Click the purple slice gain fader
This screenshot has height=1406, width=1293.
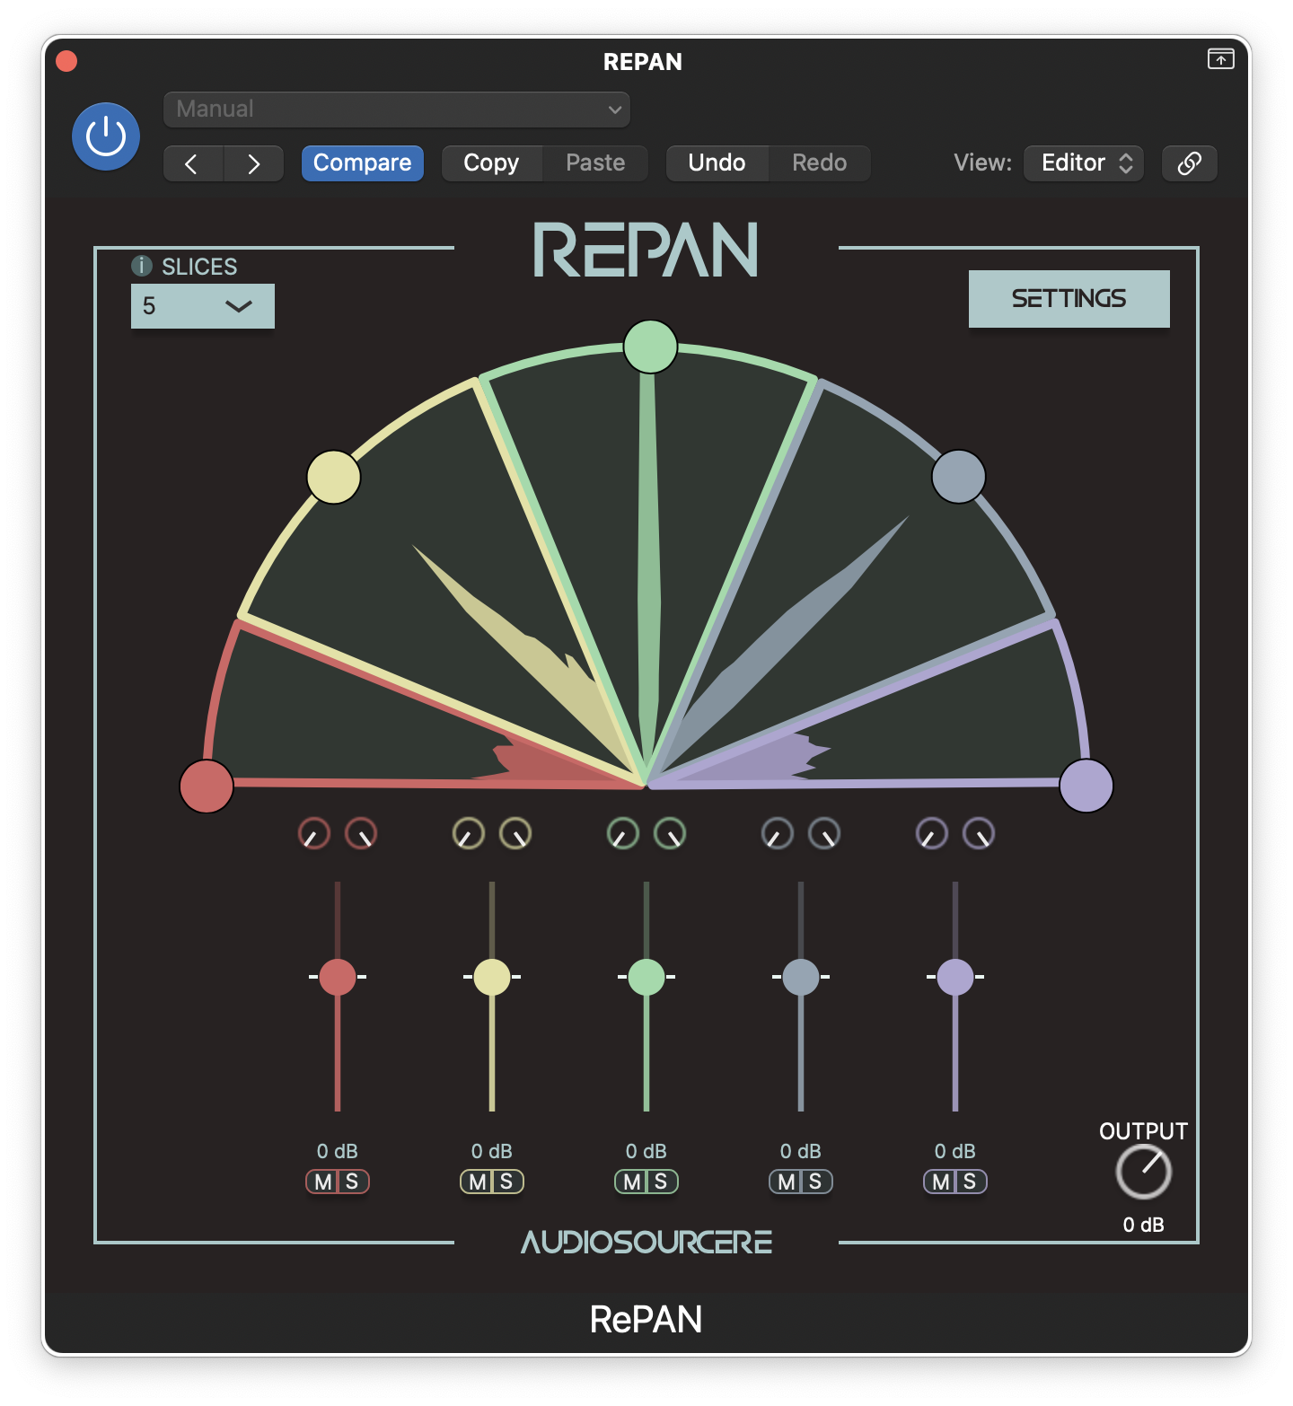point(955,977)
